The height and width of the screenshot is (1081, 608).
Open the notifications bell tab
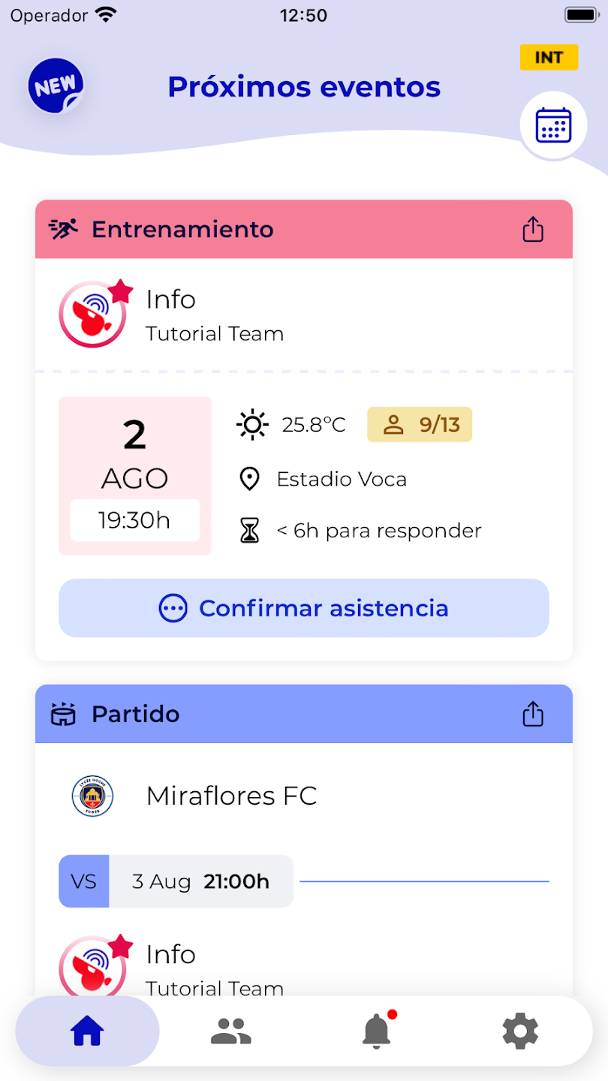377,1031
